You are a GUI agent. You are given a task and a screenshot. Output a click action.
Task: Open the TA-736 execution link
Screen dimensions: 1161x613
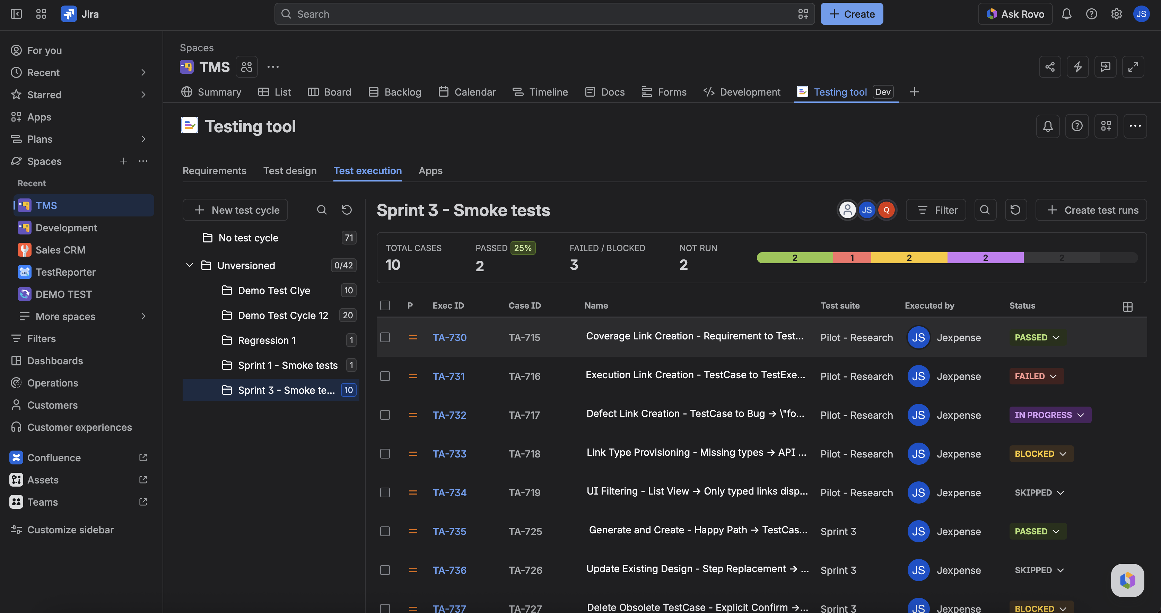449,570
